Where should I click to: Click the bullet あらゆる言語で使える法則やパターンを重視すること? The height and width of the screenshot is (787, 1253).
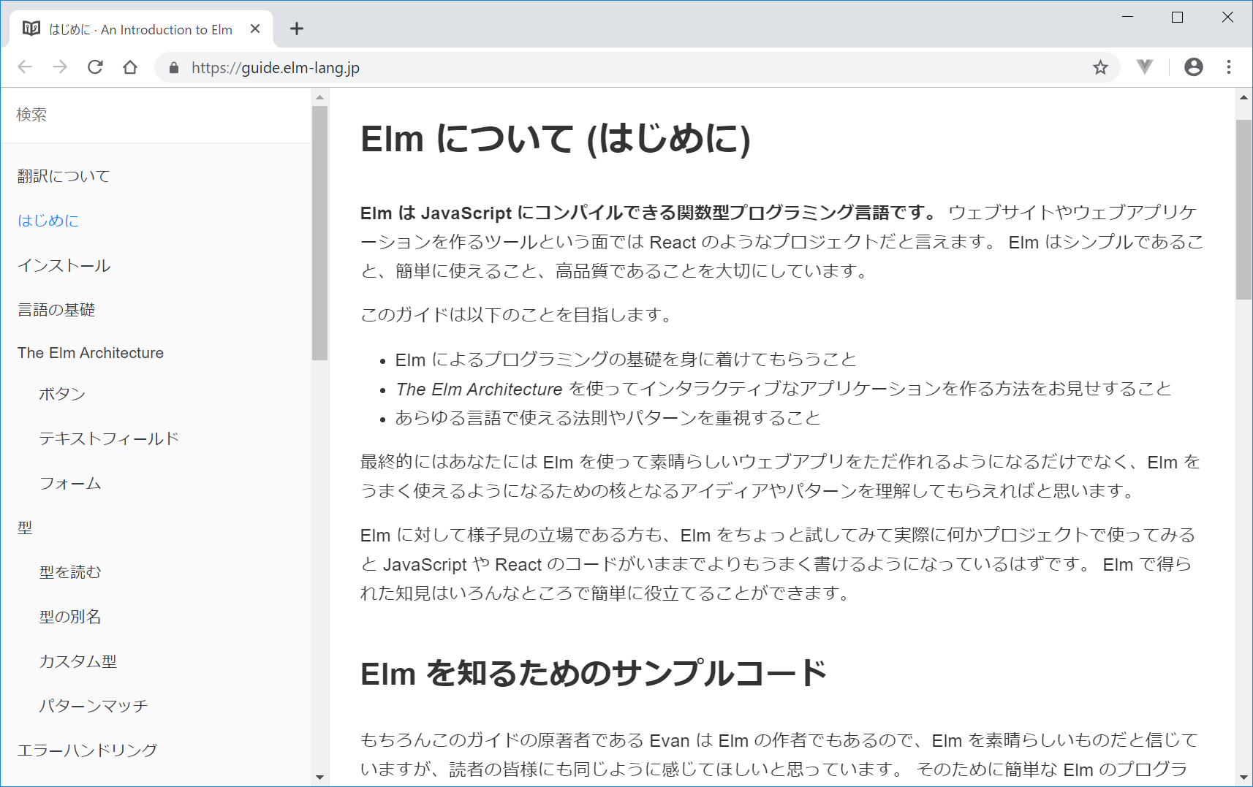[x=608, y=418]
